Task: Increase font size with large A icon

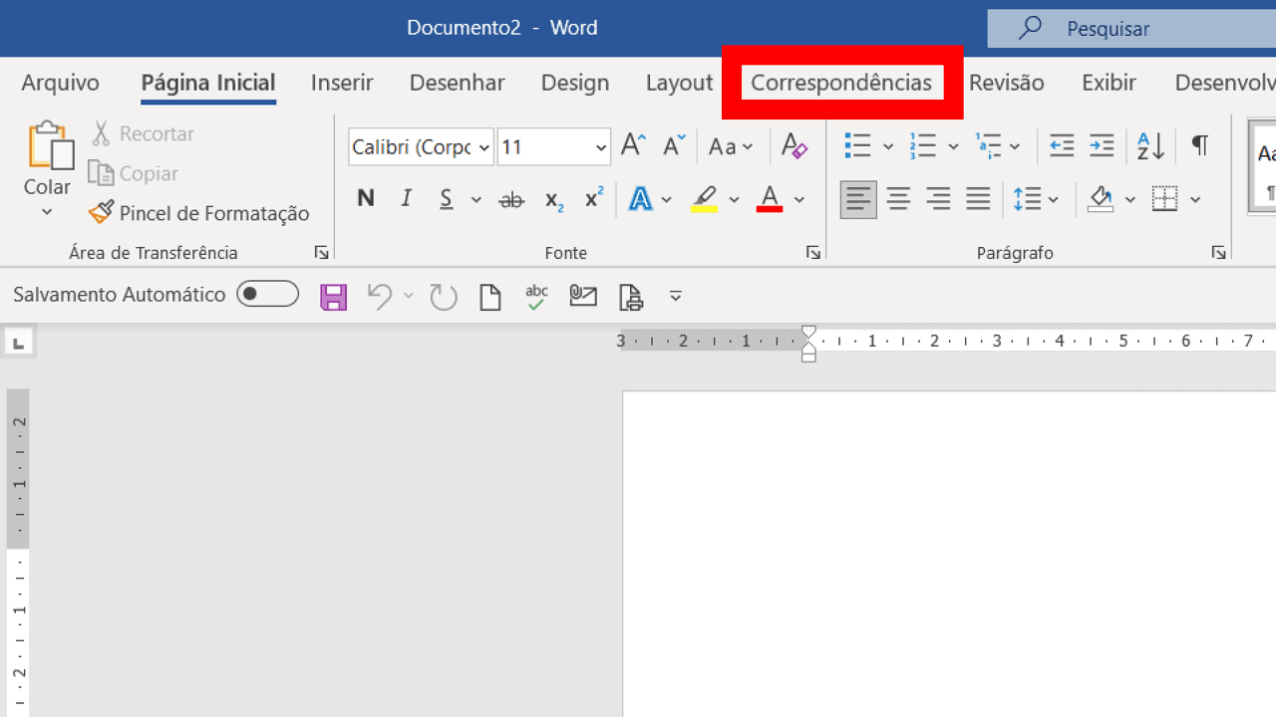Action: [x=633, y=146]
